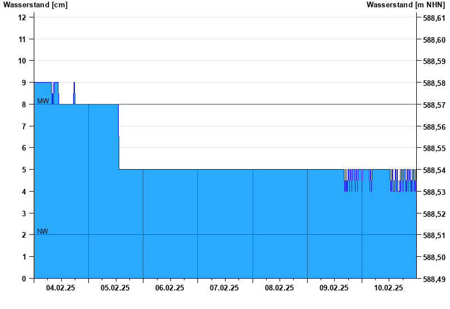Click the 588,54 value on the right axis

pyautogui.click(x=434, y=170)
